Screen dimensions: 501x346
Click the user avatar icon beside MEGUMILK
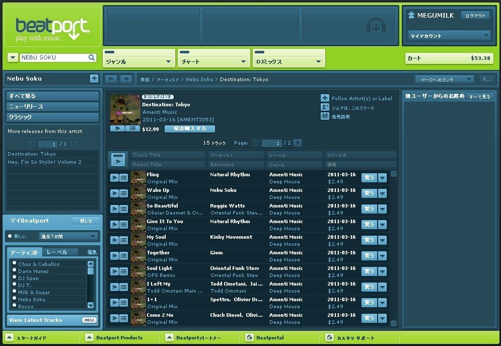(x=411, y=15)
